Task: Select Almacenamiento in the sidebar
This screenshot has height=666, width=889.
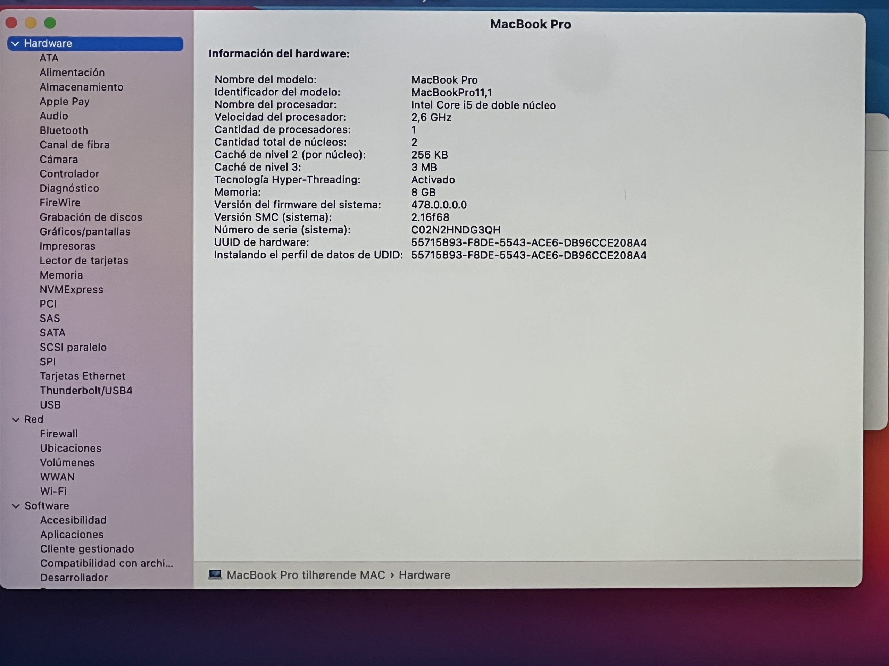Action: point(81,87)
